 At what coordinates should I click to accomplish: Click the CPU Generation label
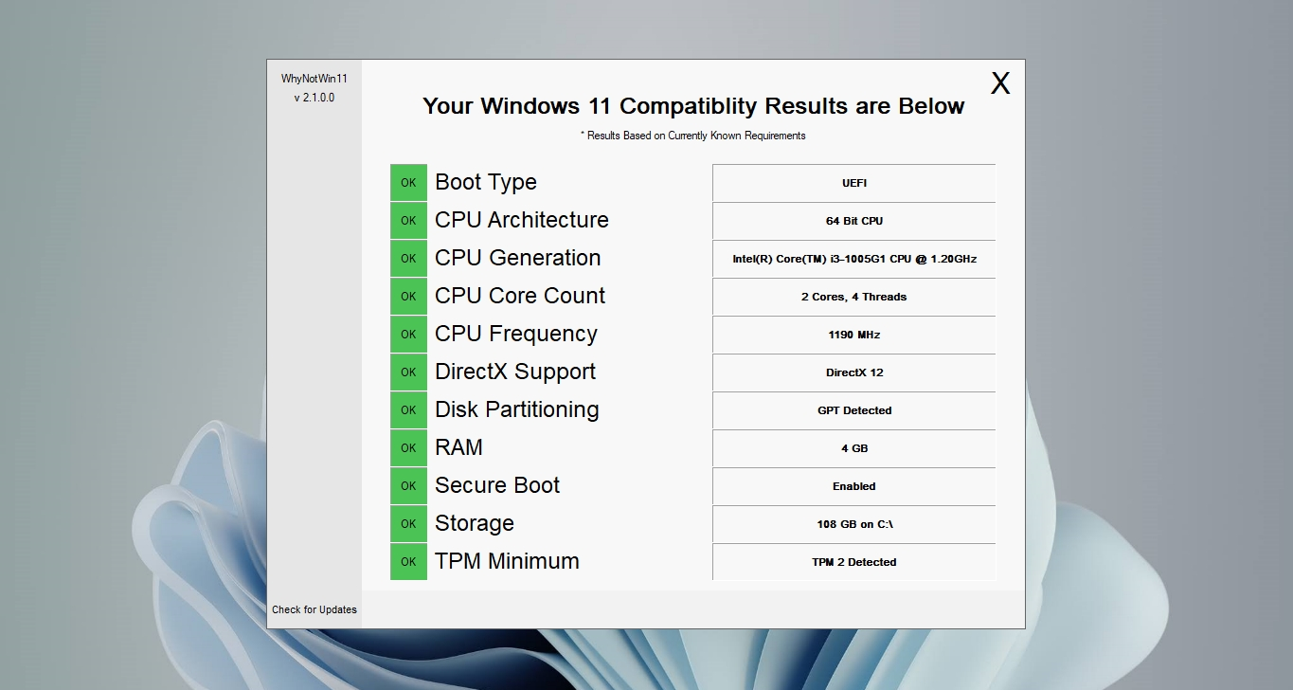pyautogui.click(x=518, y=258)
